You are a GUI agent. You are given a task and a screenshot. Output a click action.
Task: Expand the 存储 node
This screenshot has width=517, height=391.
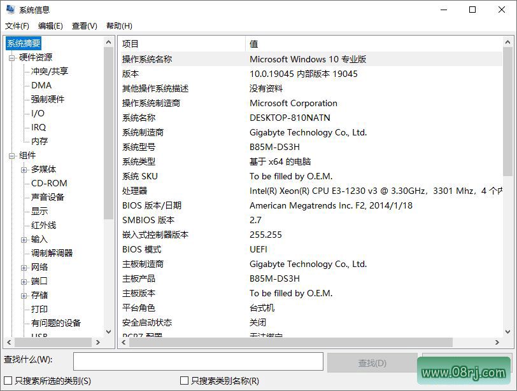(24, 296)
